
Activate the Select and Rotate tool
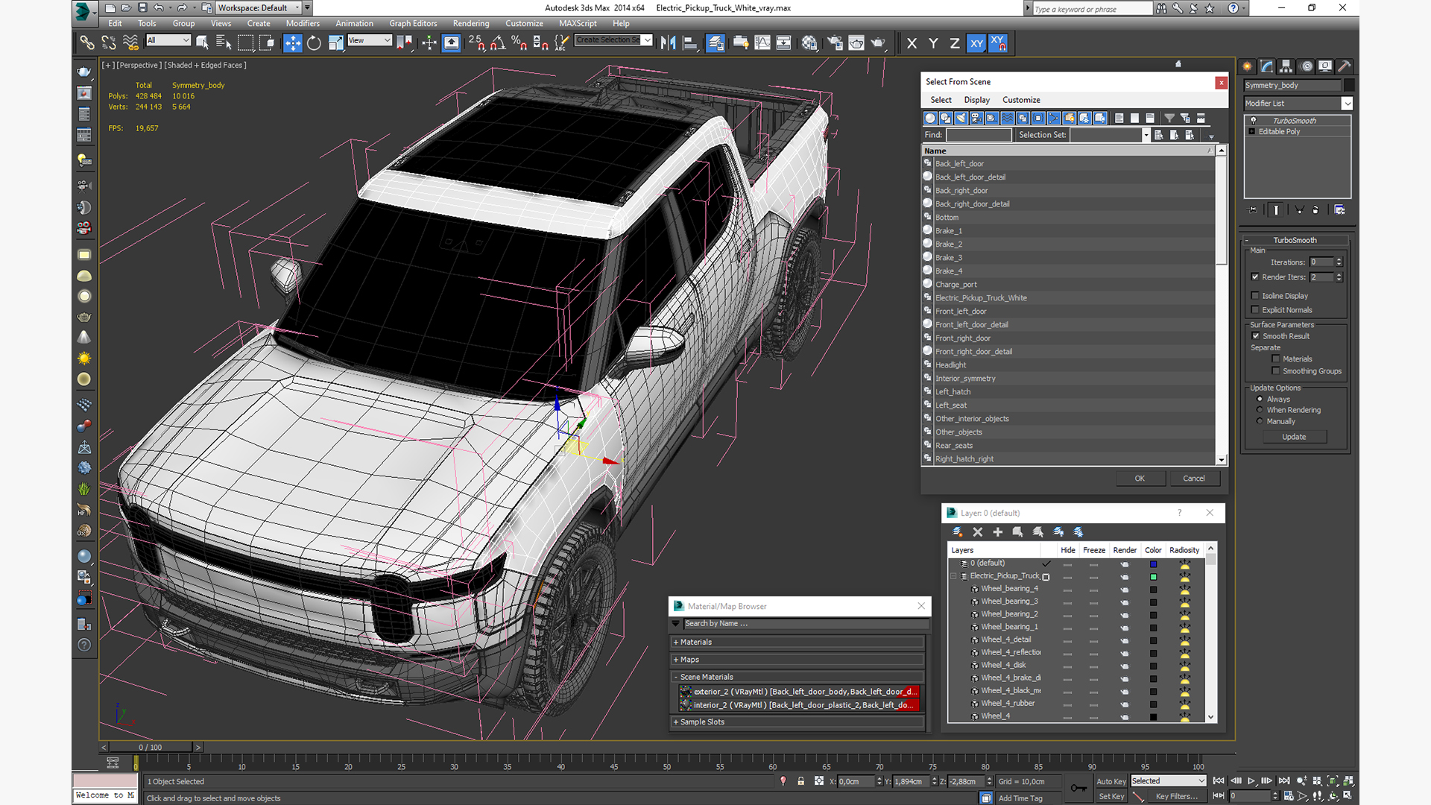tap(314, 43)
